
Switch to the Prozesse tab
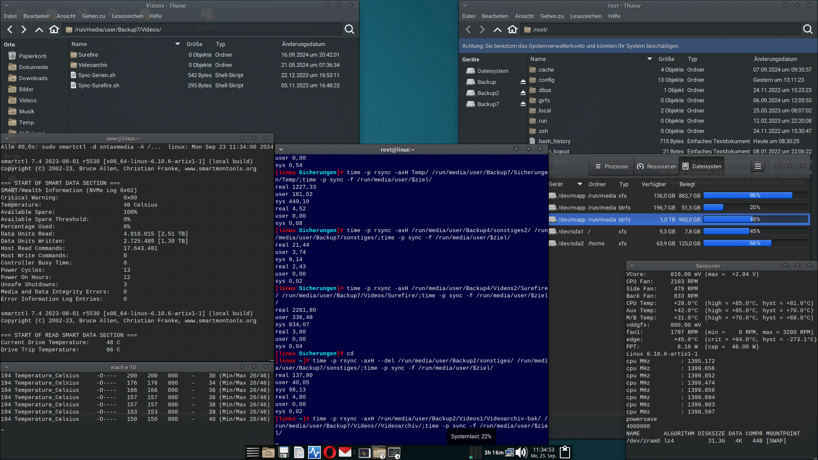pos(611,167)
